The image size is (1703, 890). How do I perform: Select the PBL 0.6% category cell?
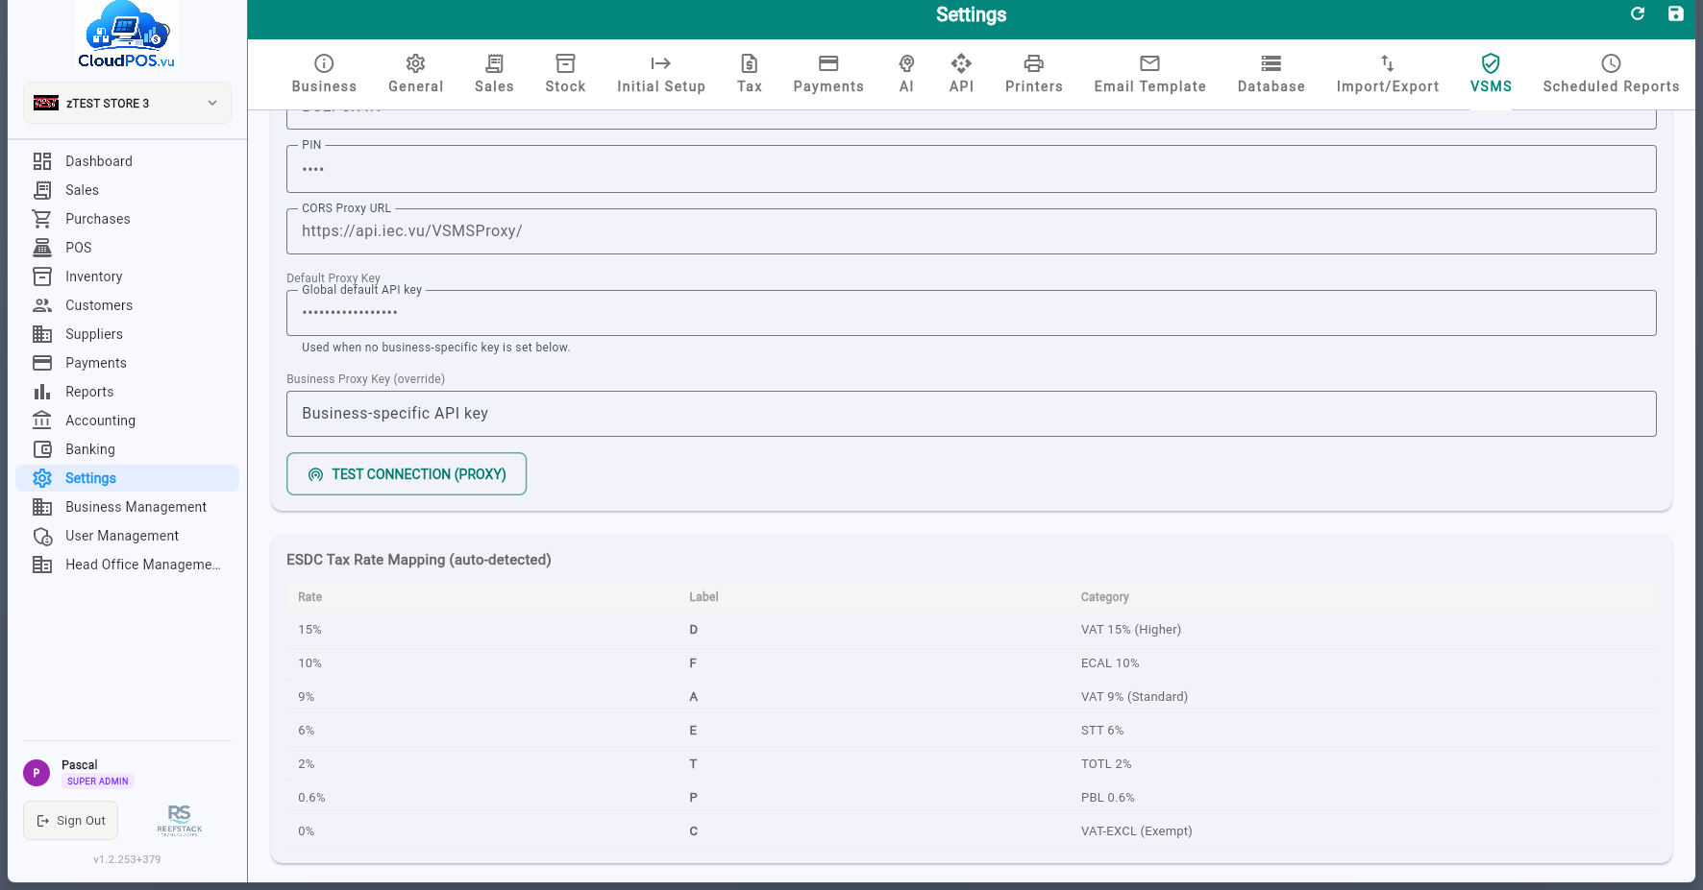click(x=1108, y=798)
